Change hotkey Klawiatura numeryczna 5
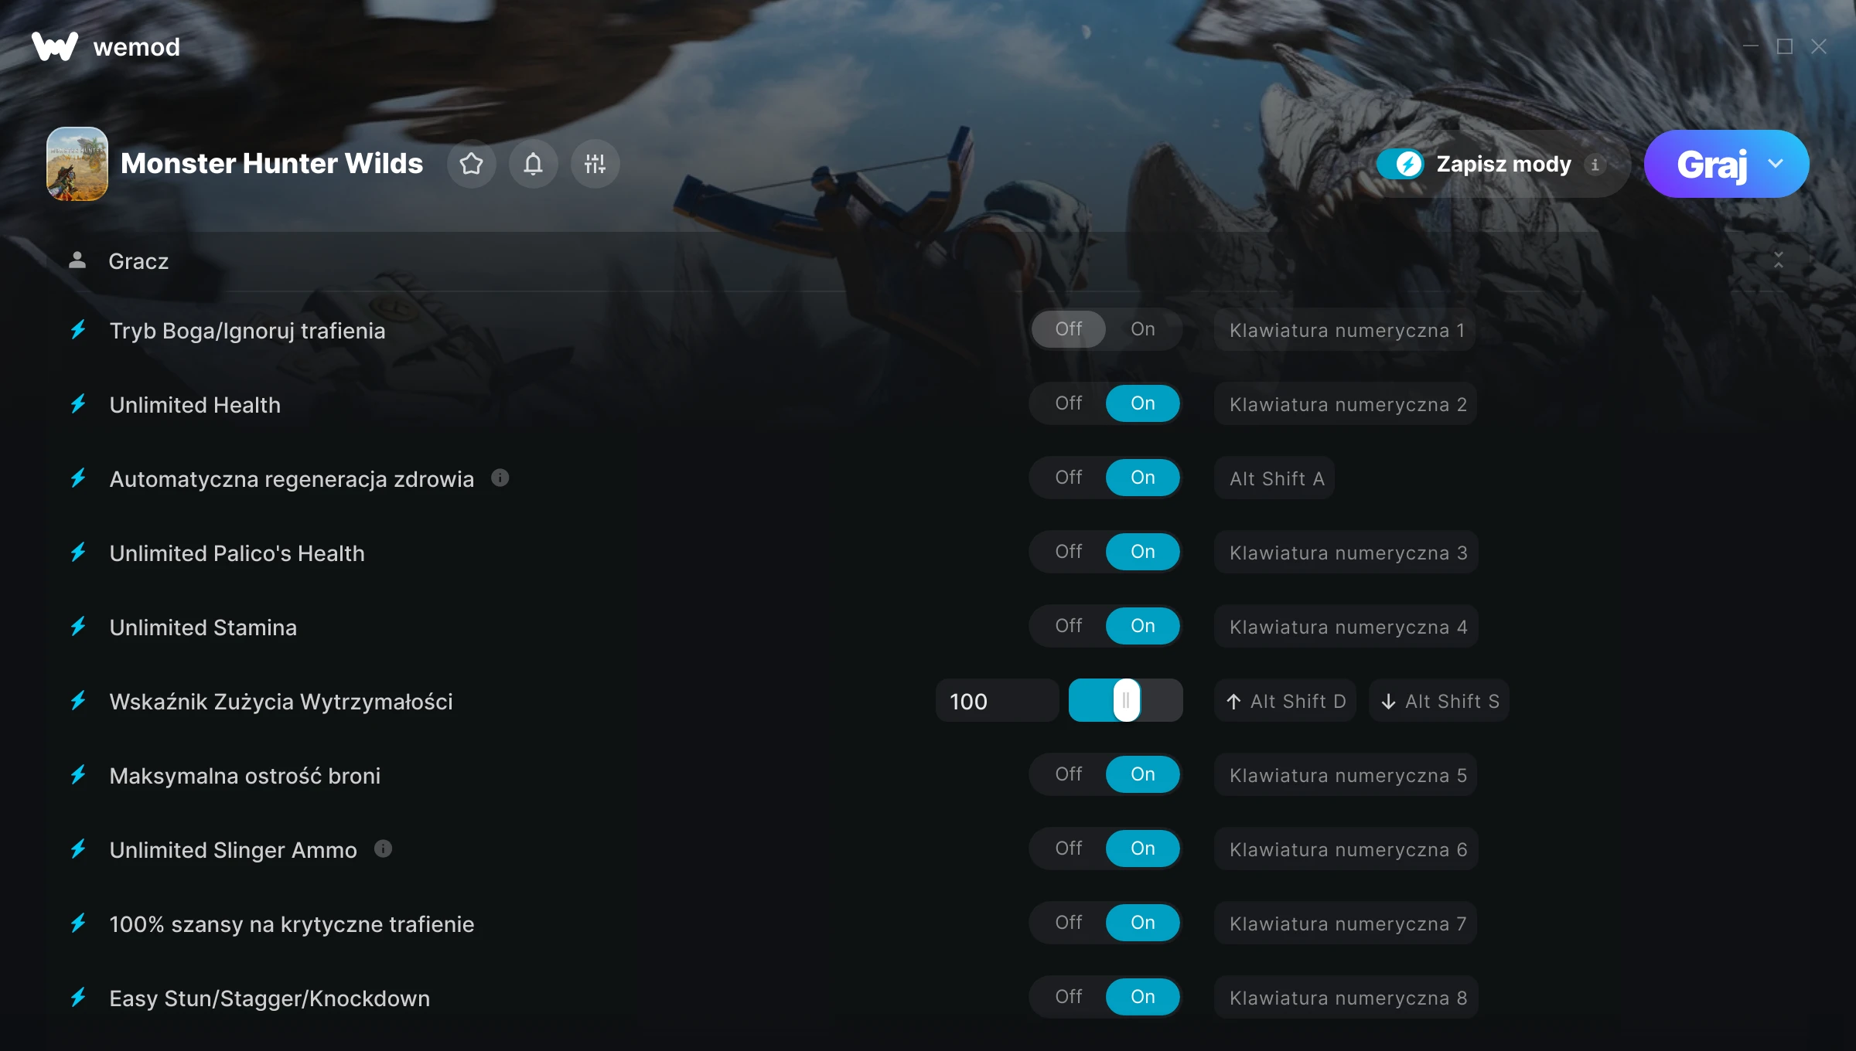This screenshot has height=1051, width=1856. (1346, 775)
